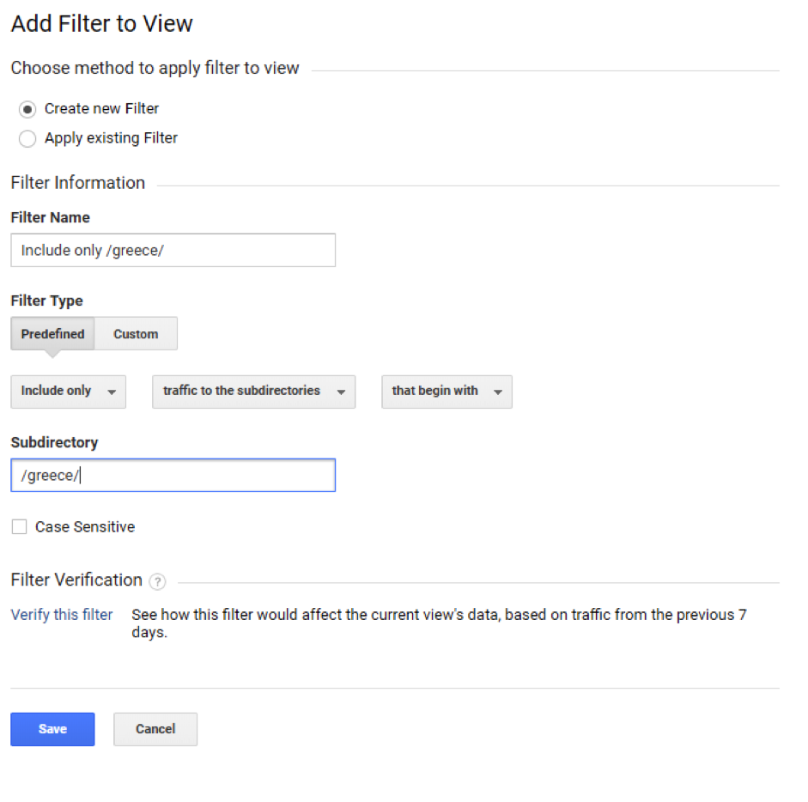This screenshot has width=808, height=802.
Task: Focus the Filter Name text field
Action: [173, 250]
